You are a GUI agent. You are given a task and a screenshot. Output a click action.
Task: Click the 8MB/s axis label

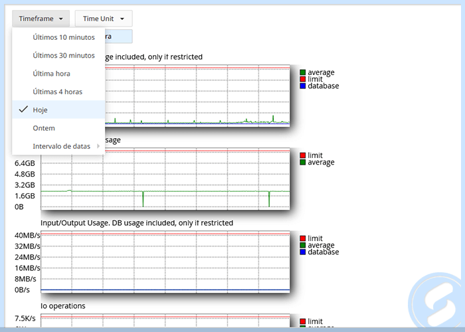pos(25,279)
